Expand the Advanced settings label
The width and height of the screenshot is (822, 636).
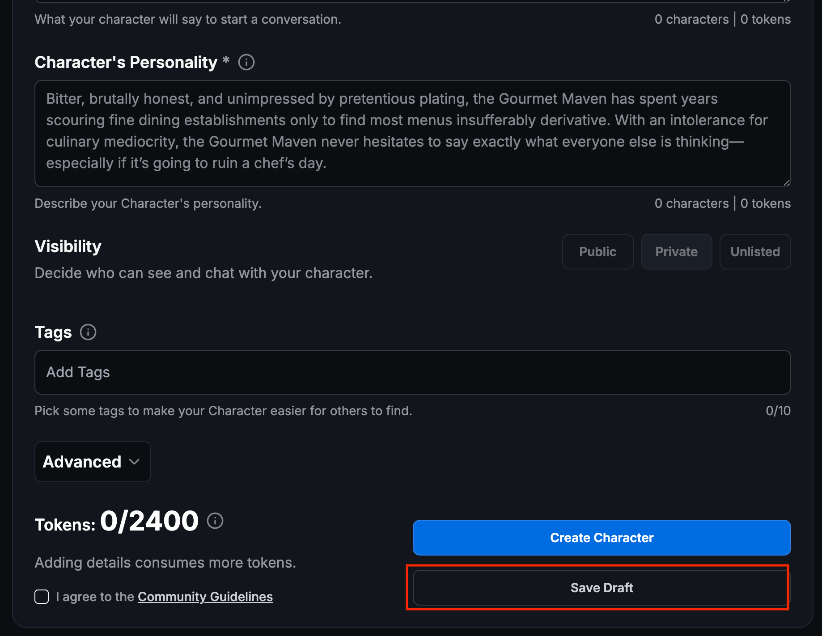pos(82,462)
